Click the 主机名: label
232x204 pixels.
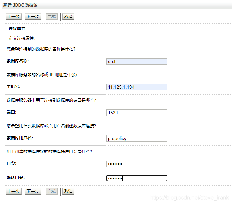click(x=14, y=87)
